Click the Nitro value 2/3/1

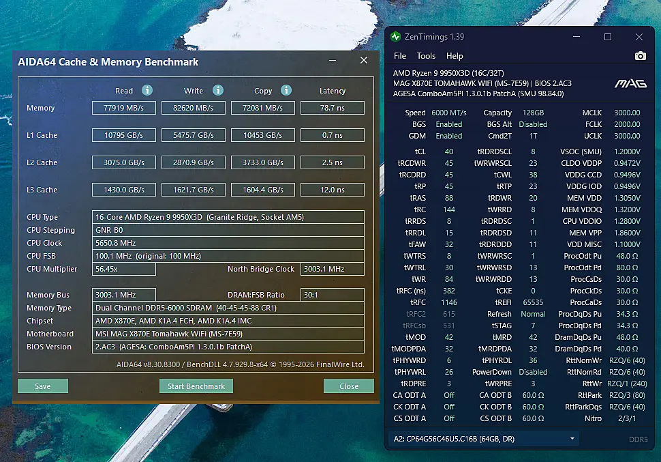(627, 418)
